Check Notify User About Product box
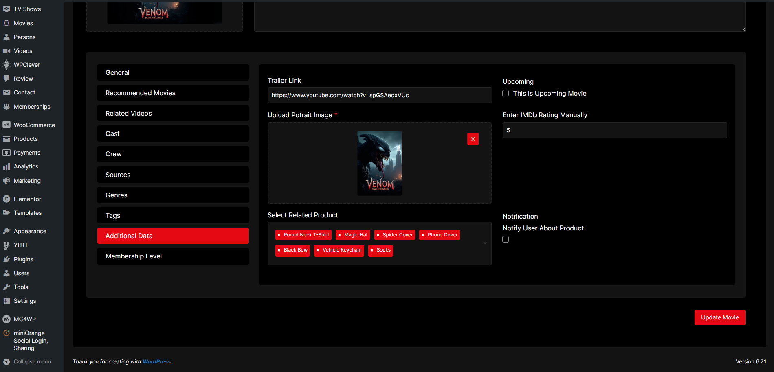The image size is (774, 372). click(x=506, y=239)
